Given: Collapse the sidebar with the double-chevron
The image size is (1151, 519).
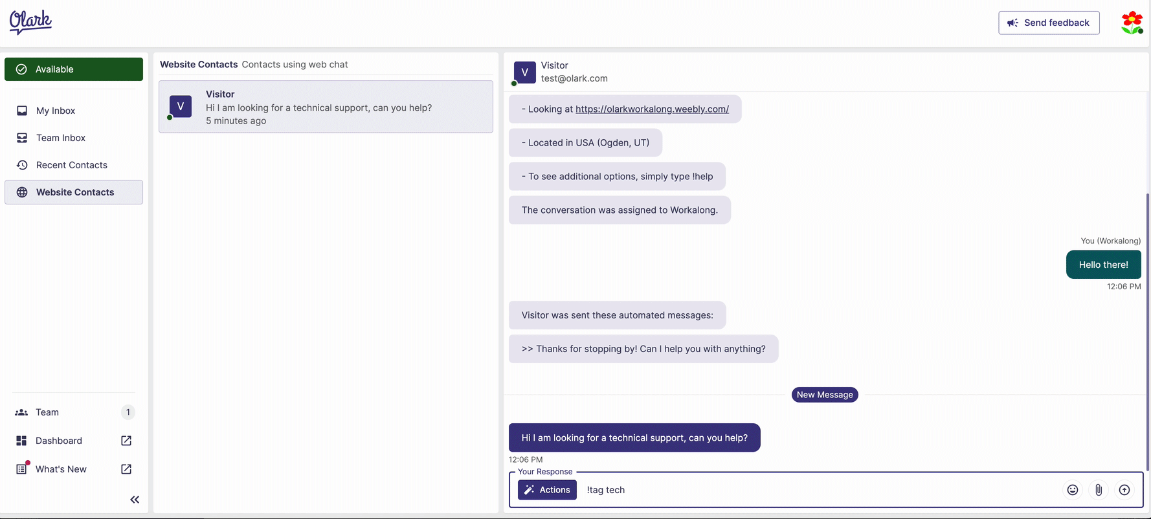Looking at the screenshot, I should [x=135, y=499].
